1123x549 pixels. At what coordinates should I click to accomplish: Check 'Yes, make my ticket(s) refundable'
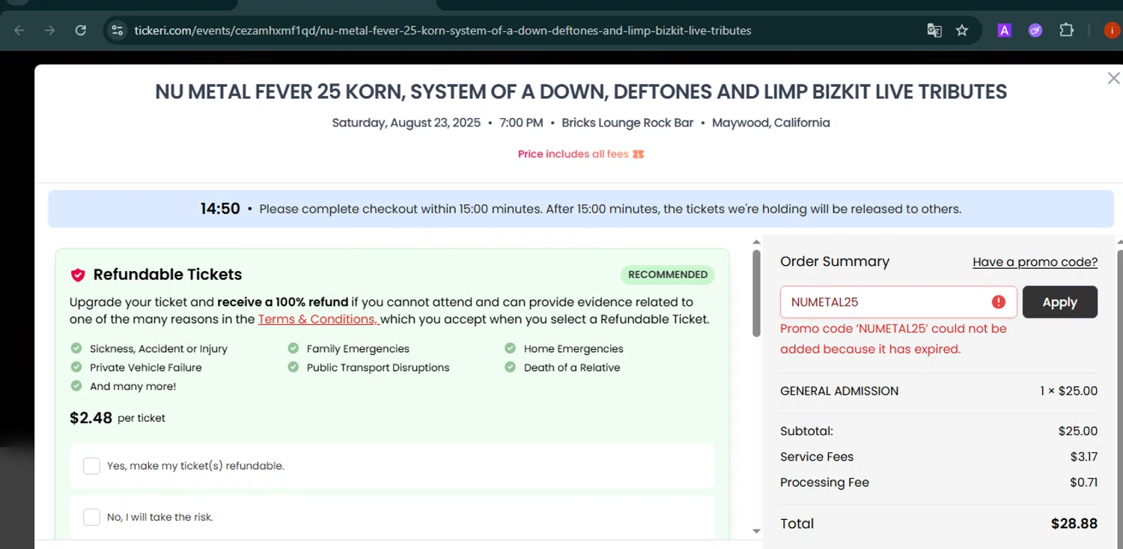(x=91, y=466)
